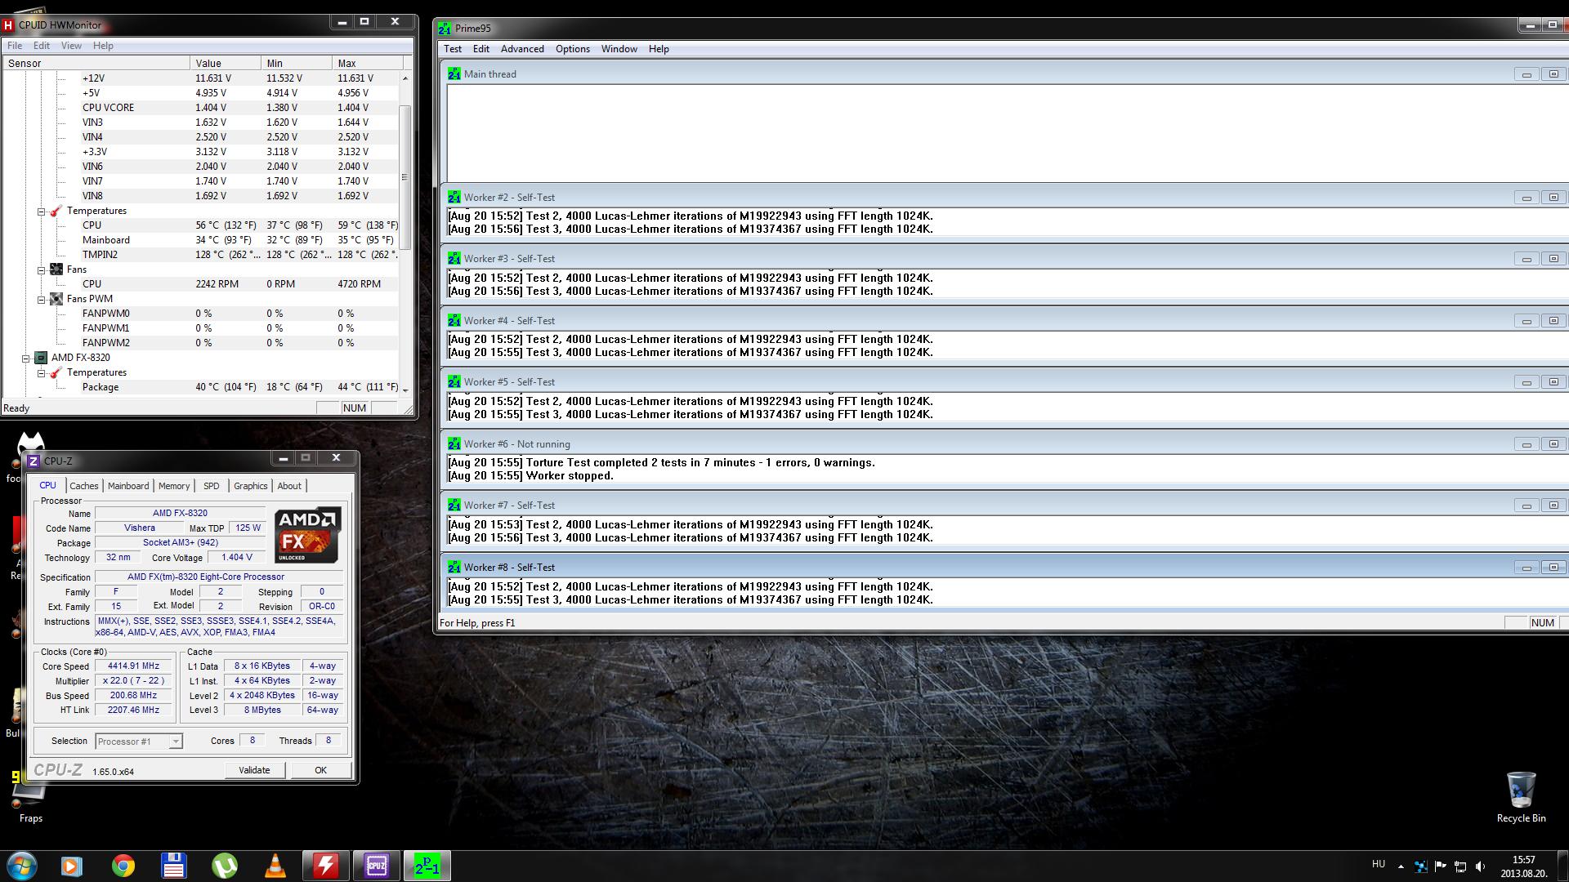Click the Prime95 taskbar icon
Image resolution: width=1569 pixels, height=882 pixels.
[x=427, y=866]
